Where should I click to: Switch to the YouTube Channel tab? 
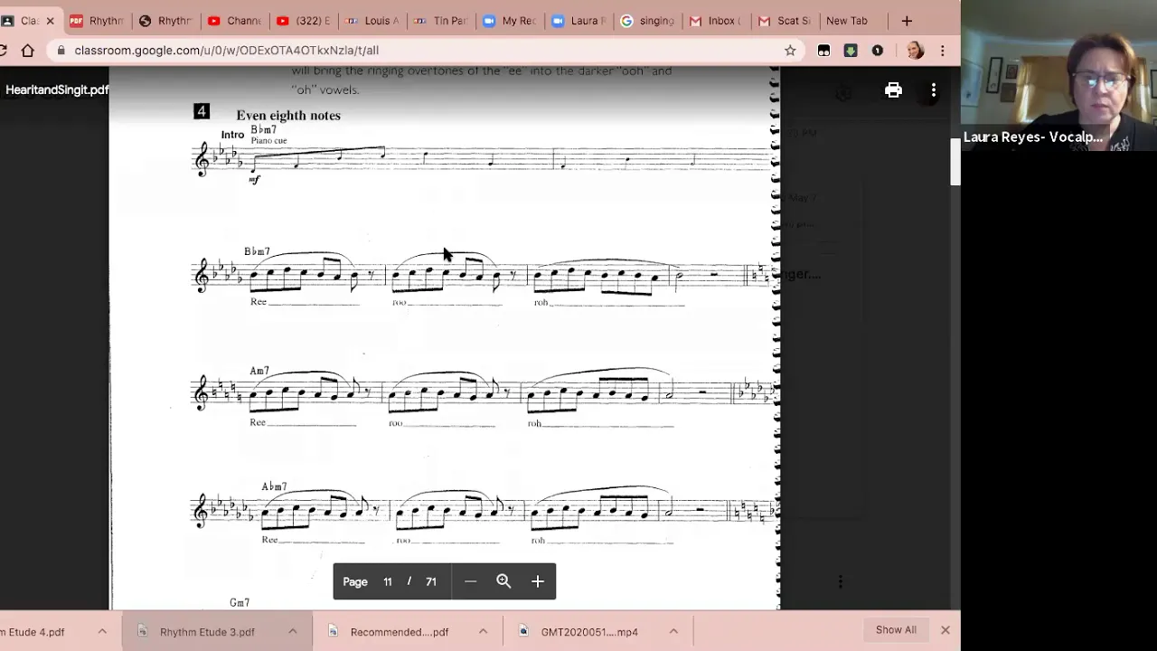tap(234, 21)
